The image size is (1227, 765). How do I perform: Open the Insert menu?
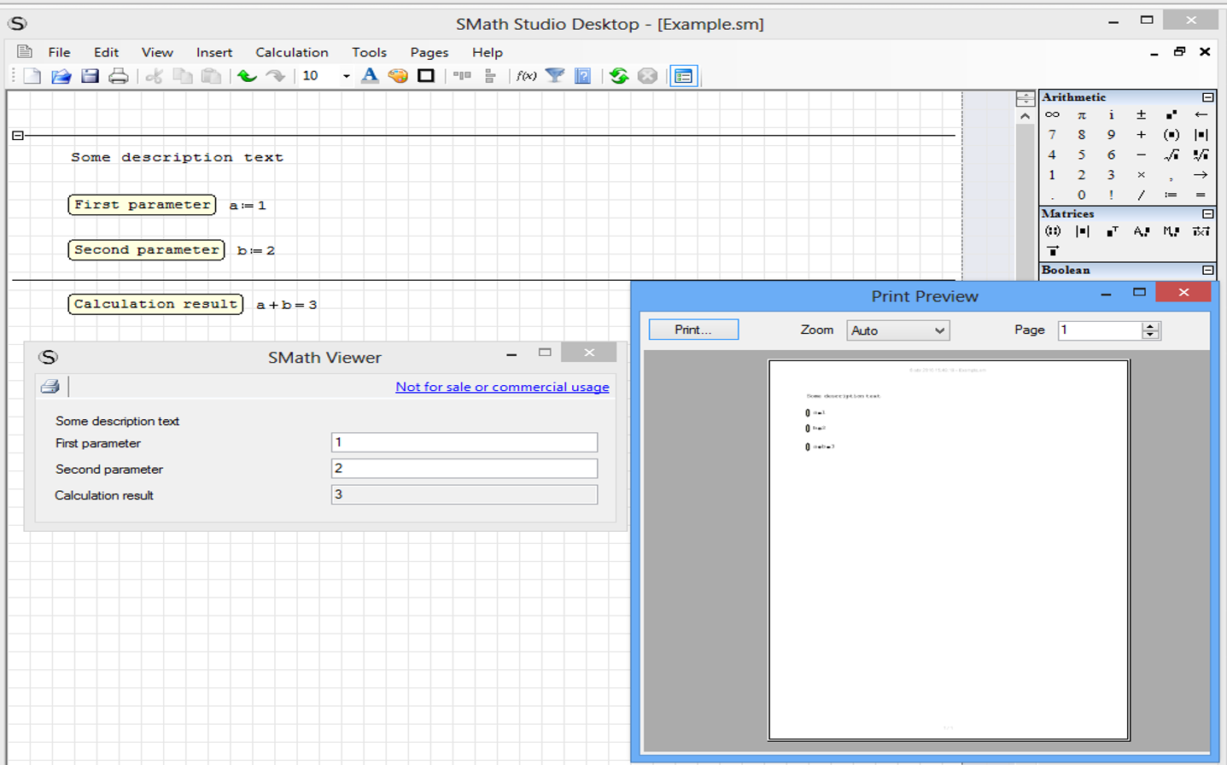point(213,52)
